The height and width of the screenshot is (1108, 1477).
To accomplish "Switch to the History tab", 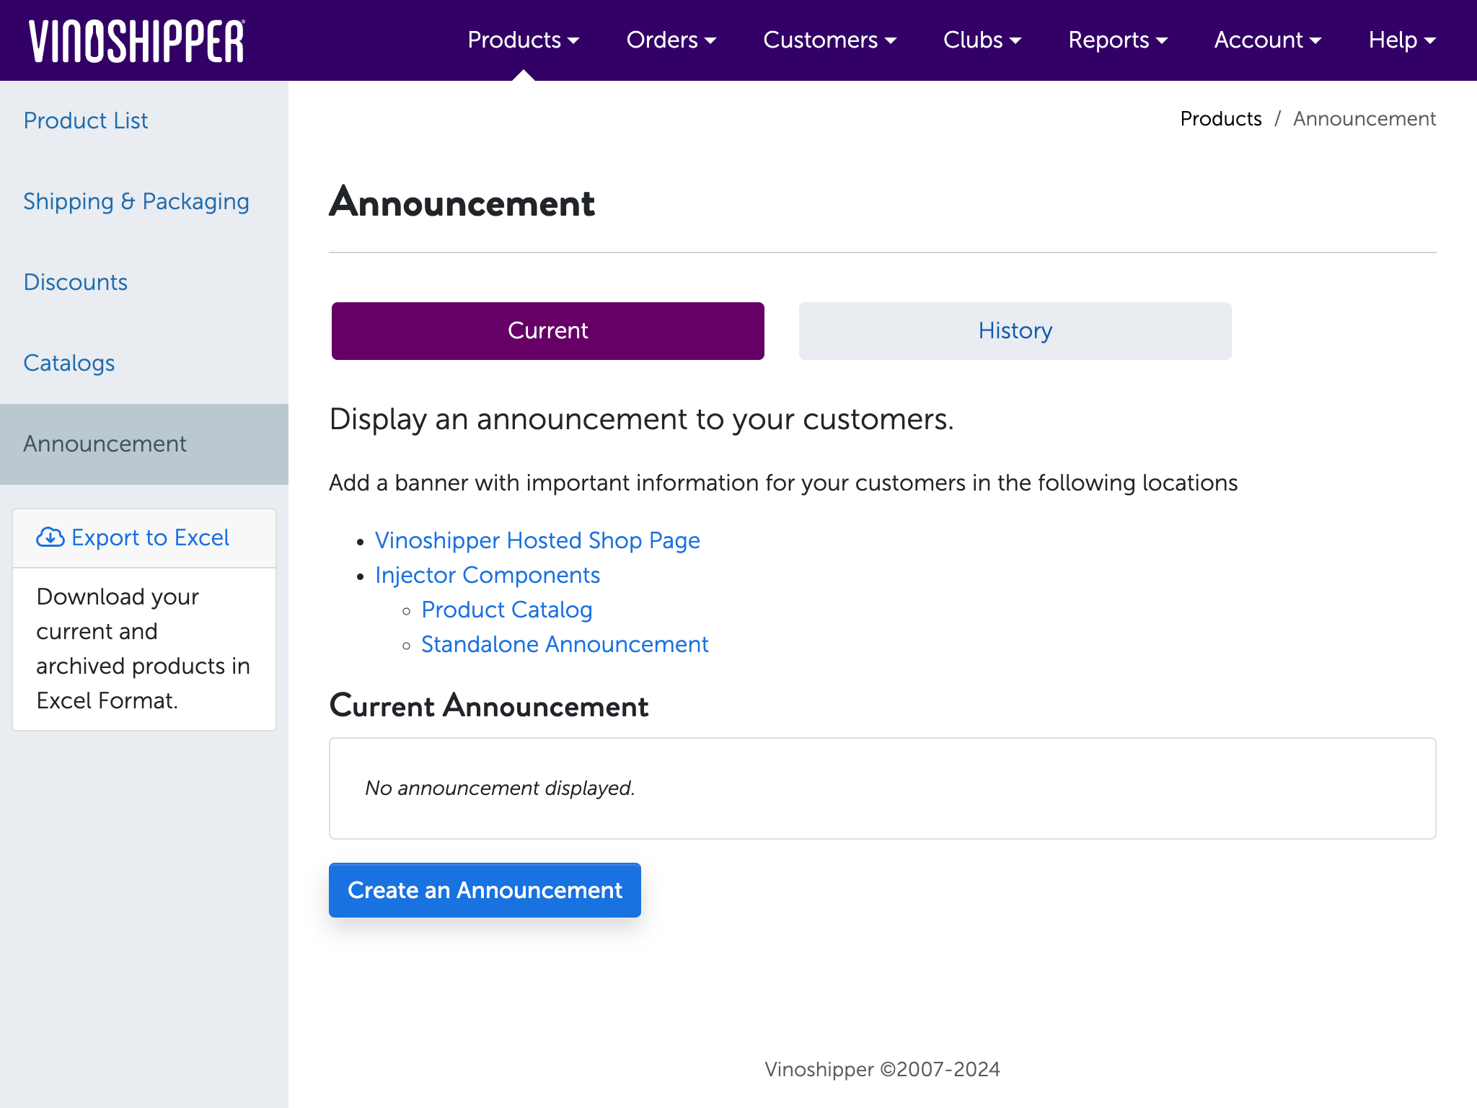I will 1014,330.
